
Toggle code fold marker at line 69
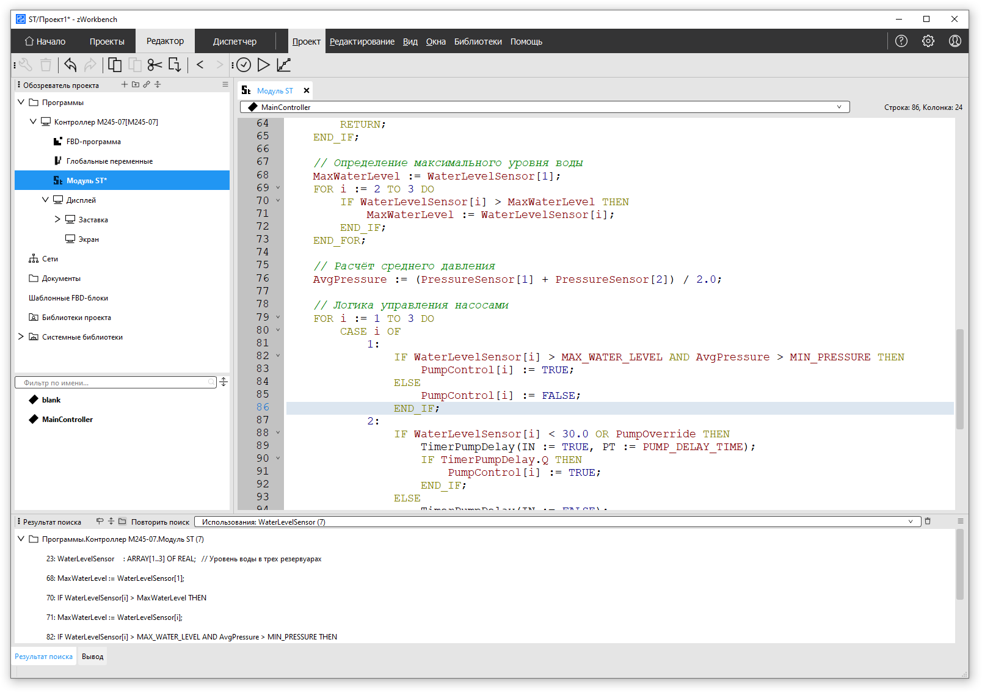(x=278, y=188)
